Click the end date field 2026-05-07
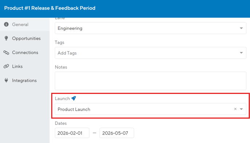This screenshot has height=143, width=250. [x=117, y=133]
